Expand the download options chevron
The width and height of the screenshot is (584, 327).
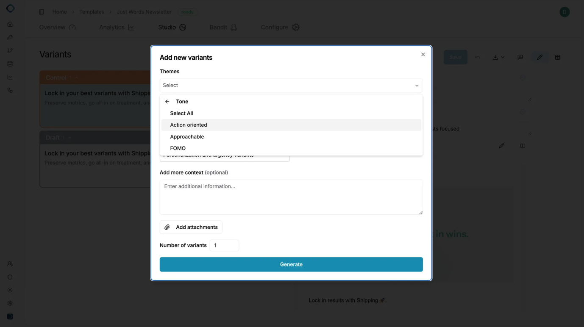[503, 58]
